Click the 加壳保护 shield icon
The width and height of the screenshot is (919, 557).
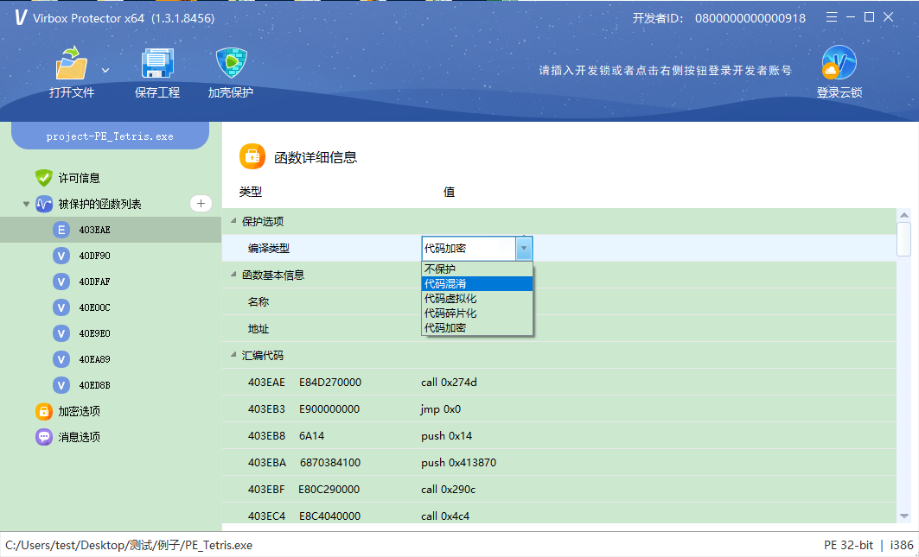pos(231,63)
